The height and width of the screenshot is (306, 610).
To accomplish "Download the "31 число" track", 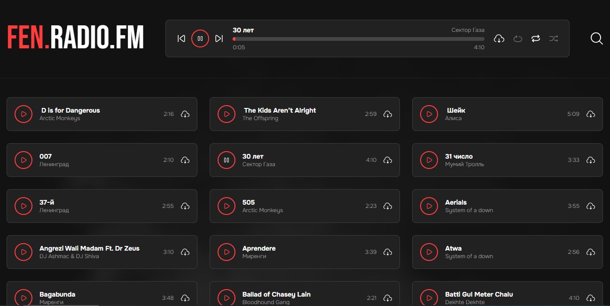I will tap(591, 160).
